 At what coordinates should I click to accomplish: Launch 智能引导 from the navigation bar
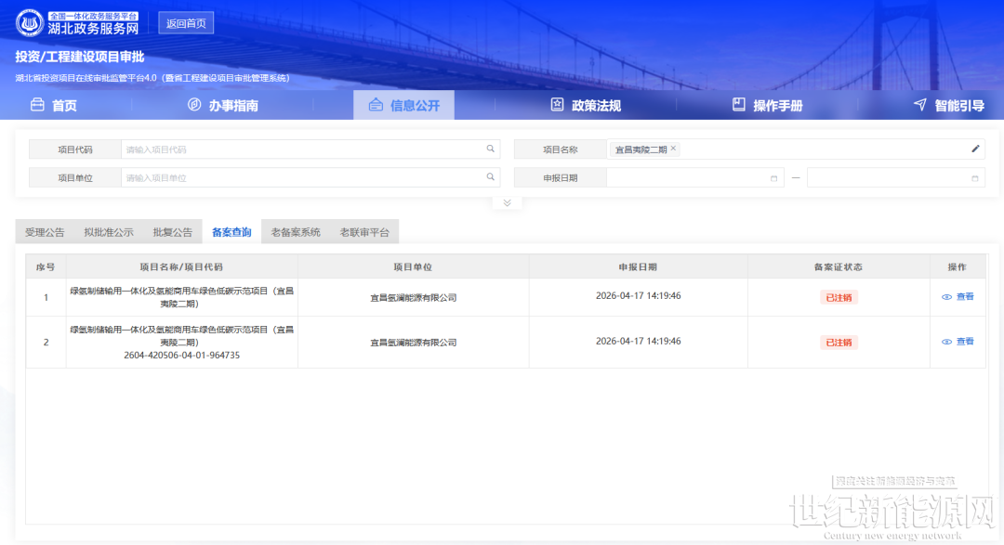pos(948,106)
